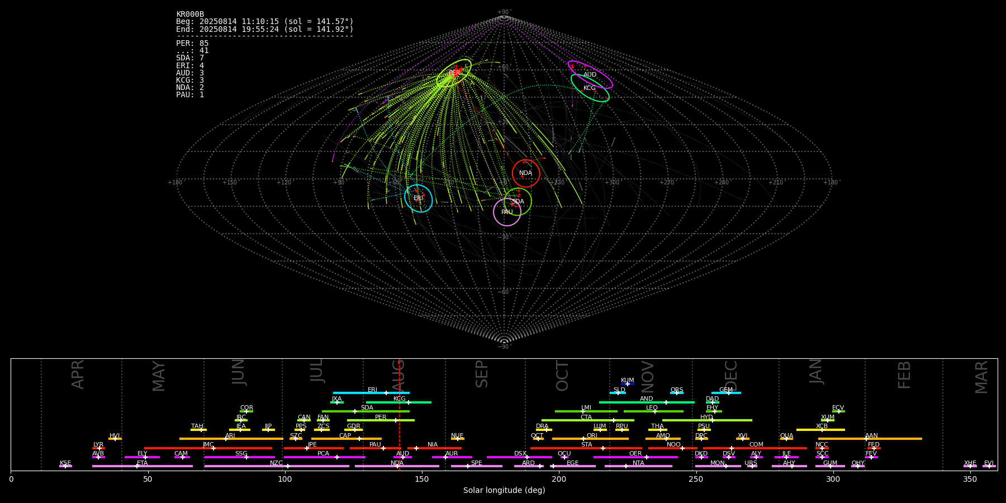The image size is (1006, 503).
Task: Click the magenta AUR shower bar
Action: 452,457
